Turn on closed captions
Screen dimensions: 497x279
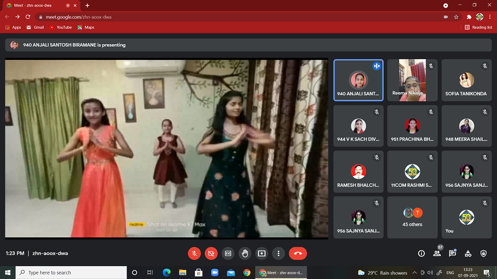pos(228,253)
